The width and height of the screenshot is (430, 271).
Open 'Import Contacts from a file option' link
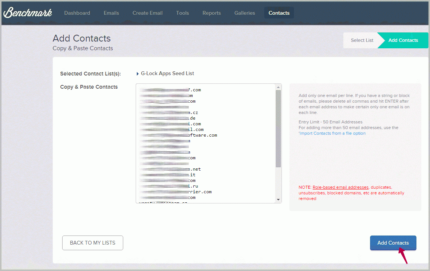pyautogui.click(x=332, y=133)
